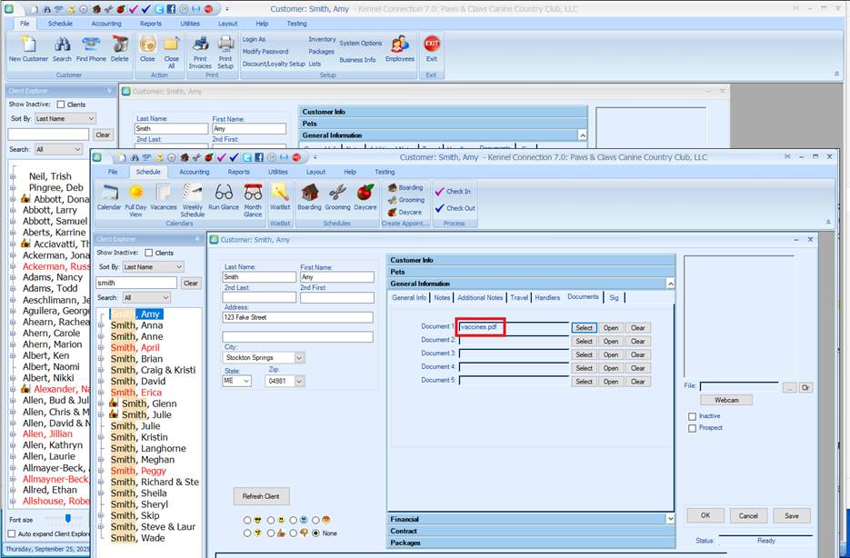Expand the Financial section
The height and width of the screenshot is (558, 850).
[x=531, y=519]
